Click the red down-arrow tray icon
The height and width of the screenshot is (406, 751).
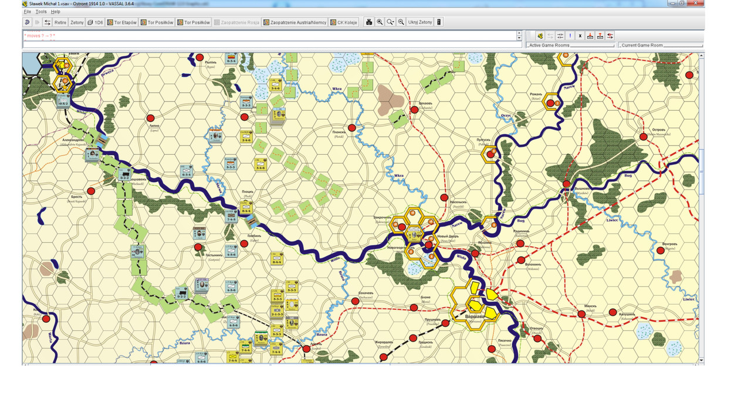(x=590, y=36)
